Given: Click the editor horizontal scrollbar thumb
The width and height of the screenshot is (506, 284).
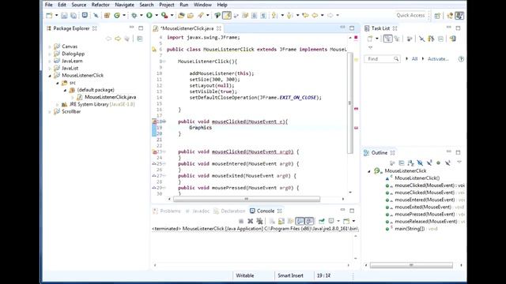Looking at the screenshot, I should 247,199.
